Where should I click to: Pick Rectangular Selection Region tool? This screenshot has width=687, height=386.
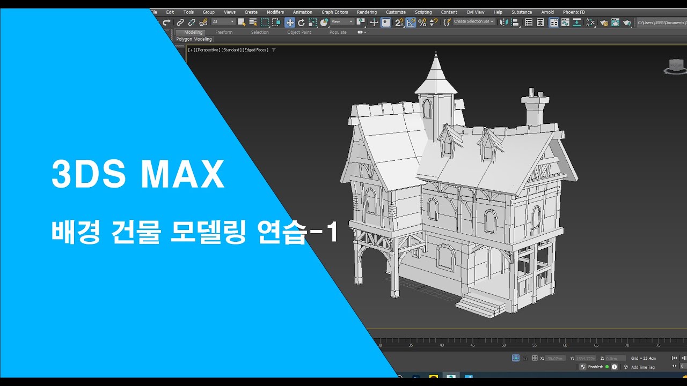tap(265, 23)
